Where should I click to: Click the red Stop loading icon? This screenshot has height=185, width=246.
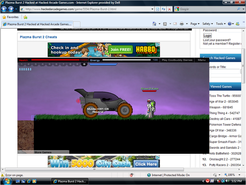[169, 9]
